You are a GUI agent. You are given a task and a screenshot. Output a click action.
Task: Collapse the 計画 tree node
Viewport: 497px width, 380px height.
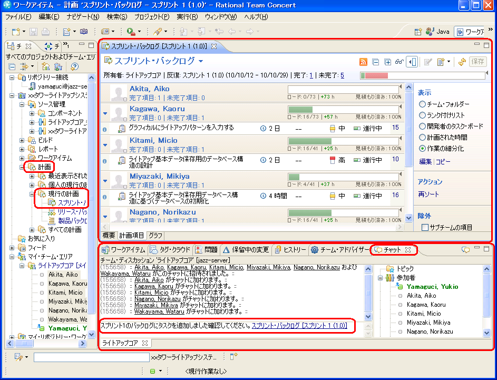22,167
